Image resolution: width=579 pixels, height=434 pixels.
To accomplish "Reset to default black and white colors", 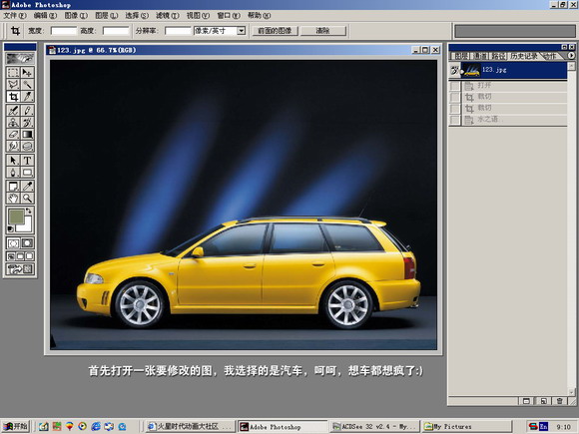I will (x=10, y=229).
